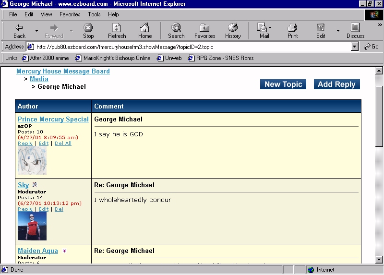Click the address bar URL field
The width and height of the screenshot is (384, 275).
pyautogui.click(x=193, y=47)
